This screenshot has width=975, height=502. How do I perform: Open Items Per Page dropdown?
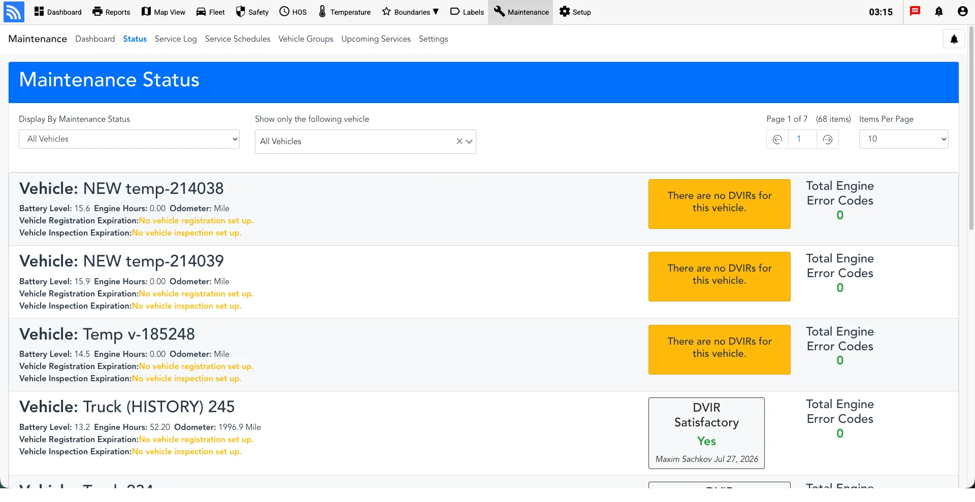pos(903,139)
